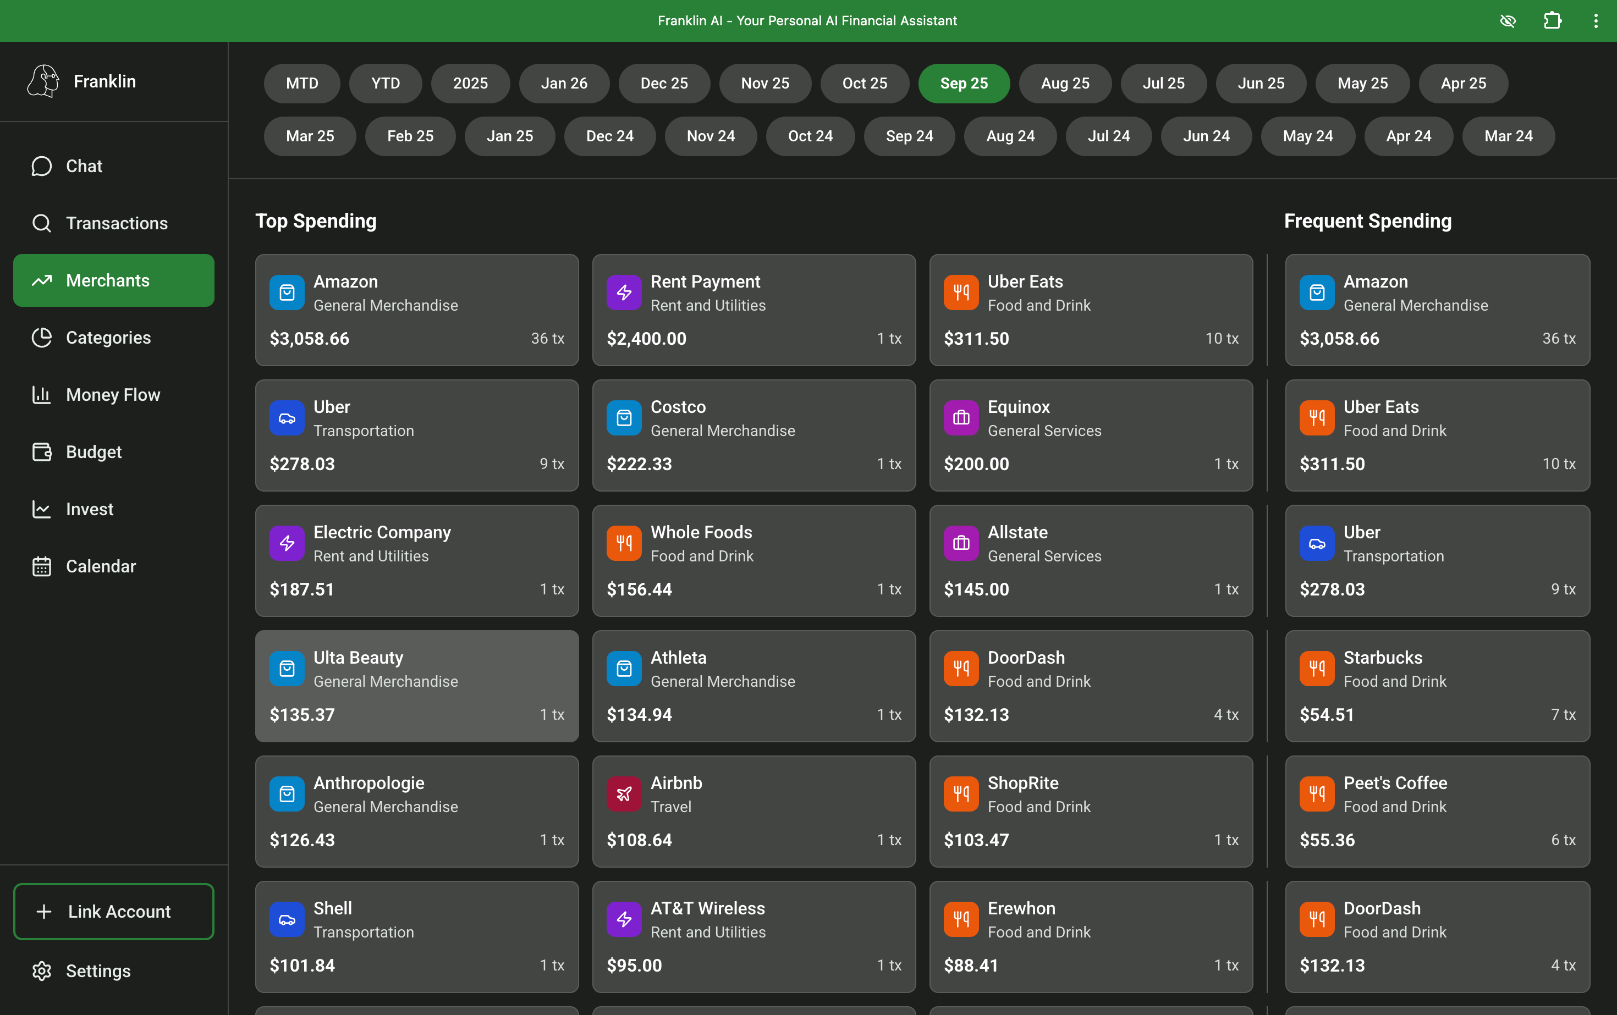Viewport: 1617px width, 1015px height.
Task: Open Invest in the sidebar
Action: pyautogui.click(x=113, y=509)
